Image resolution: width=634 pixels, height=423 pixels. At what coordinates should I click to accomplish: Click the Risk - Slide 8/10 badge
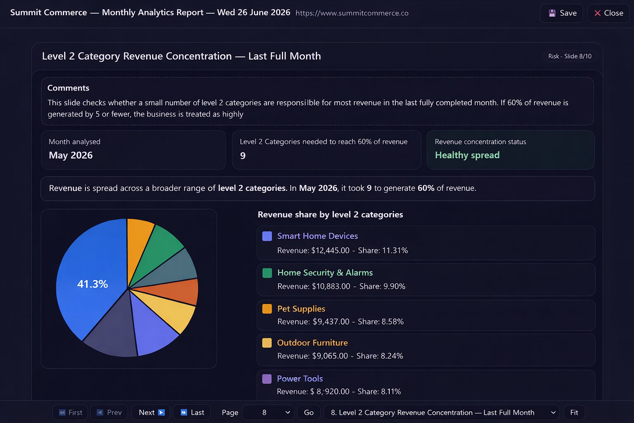click(x=570, y=56)
